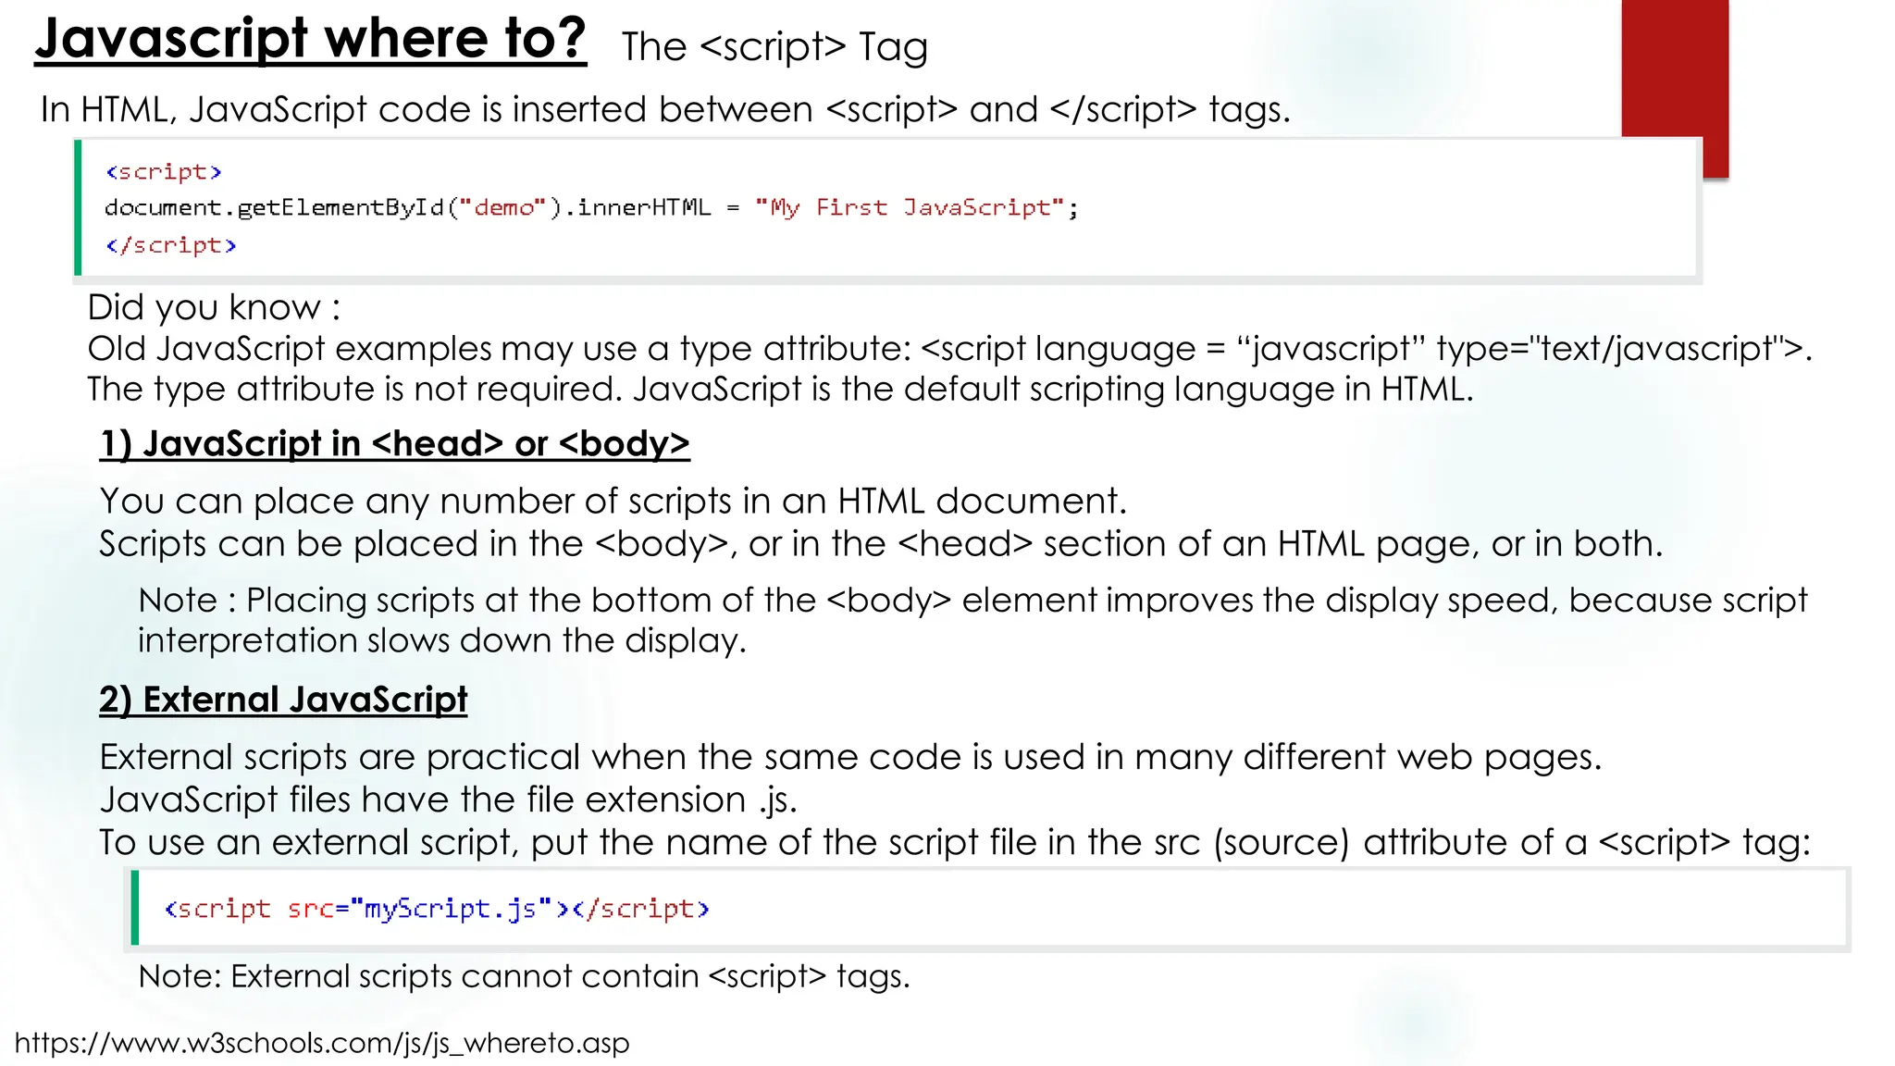Click the note 'Placing scripts at the bottom of the <body>'

tap(972, 600)
